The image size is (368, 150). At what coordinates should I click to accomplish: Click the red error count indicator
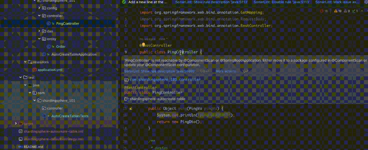coord(324,11)
